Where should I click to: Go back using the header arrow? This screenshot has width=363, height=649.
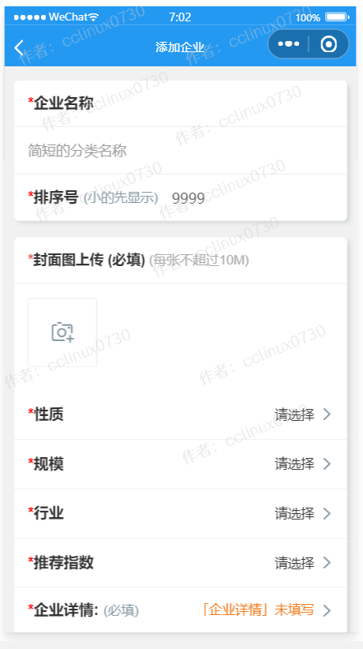coord(19,47)
